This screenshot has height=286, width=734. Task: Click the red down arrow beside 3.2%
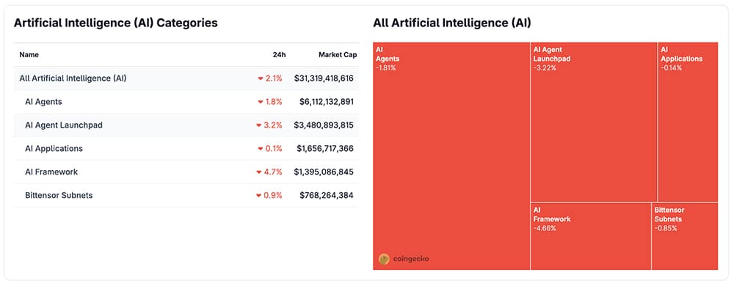(x=258, y=125)
